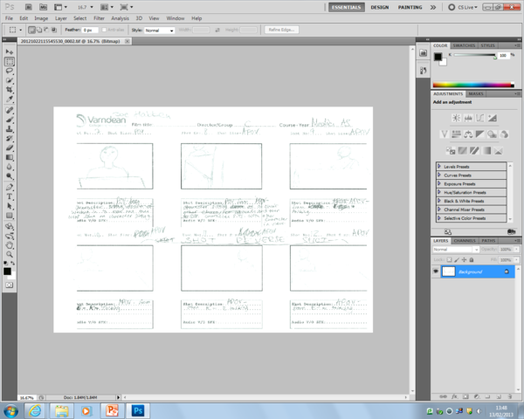Switch to the Masks tab
The height and width of the screenshot is (419, 524).
476,94
